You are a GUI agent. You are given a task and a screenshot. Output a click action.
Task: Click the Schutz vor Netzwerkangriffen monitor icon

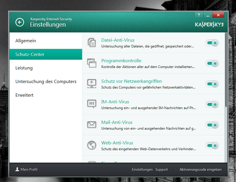(x=92, y=84)
